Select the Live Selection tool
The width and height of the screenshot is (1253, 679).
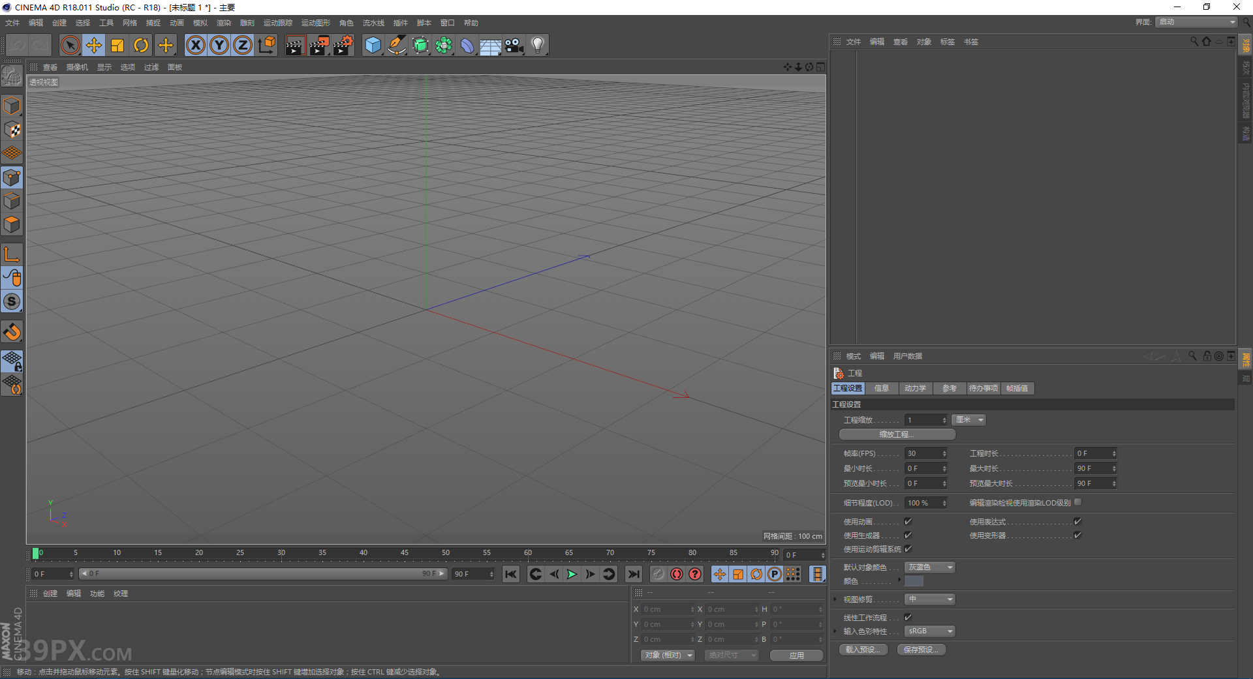point(69,44)
